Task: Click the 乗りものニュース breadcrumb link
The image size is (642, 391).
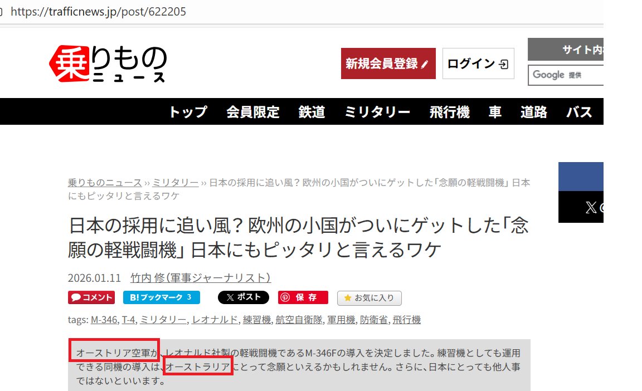Action: pyautogui.click(x=105, y=183)
